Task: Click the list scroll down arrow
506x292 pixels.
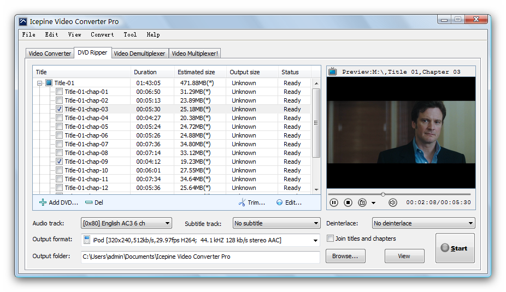Action: pyautogui.click(x=316, y=189)
